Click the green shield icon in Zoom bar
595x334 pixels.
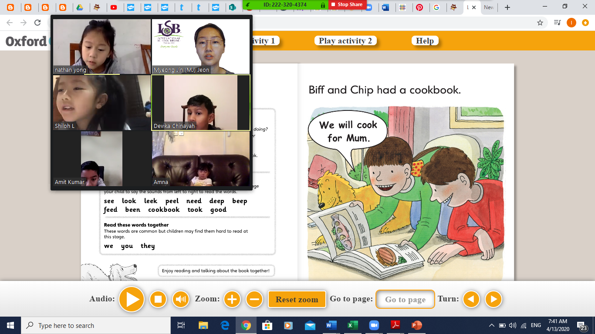click(248, 5)
